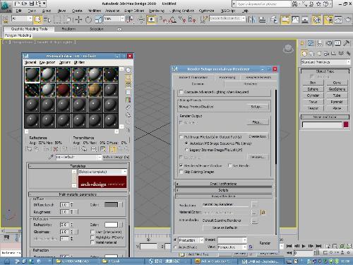Viewport: 353px width, 265px height.
Task: Click the Rectangular Selection Region icon
Action: (x=57, y=20)
